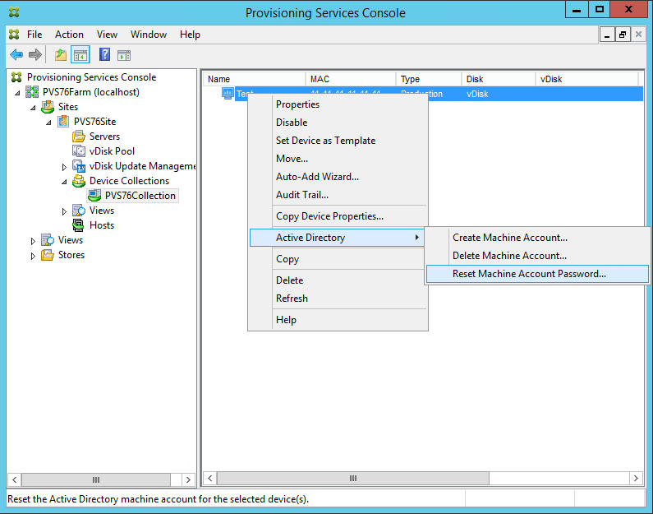The height and width of the screenshot is (514, 653).
Task: Click the Hosts icon in the tree
Action: coord(78,225)
